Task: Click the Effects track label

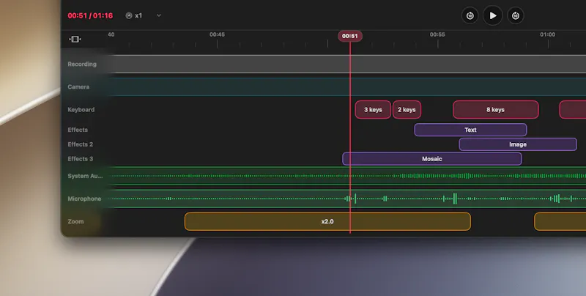Action: coord(78,130)
